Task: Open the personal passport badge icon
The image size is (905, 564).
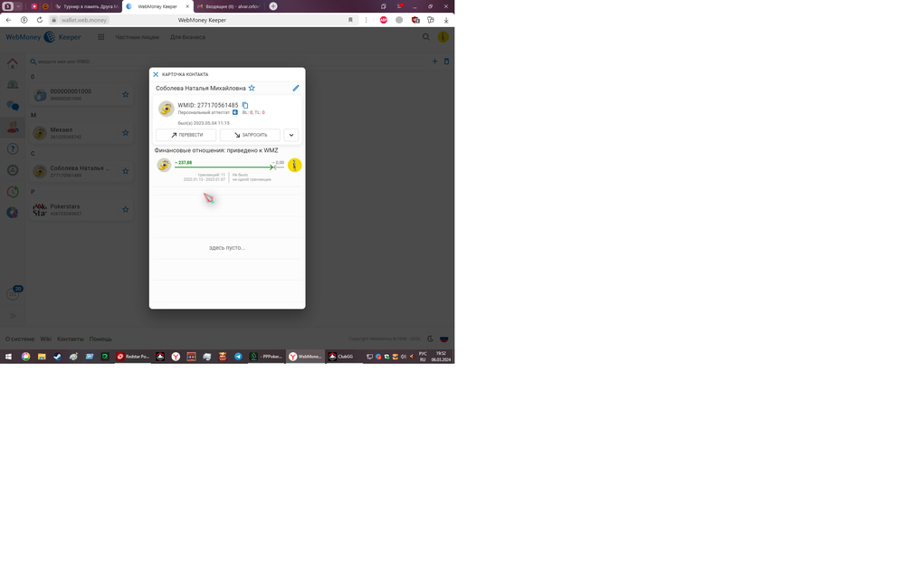Action: coord(235,112)
